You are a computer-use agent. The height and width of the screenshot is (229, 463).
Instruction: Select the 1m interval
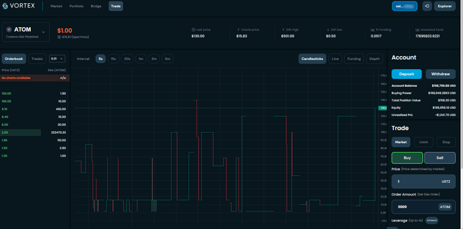pyautogui.click(x=141, y=59)
